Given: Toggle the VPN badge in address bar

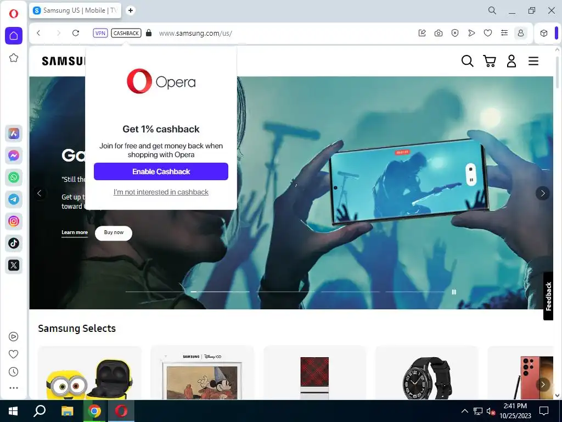Looking at the screenshot, I should [100, 33].
